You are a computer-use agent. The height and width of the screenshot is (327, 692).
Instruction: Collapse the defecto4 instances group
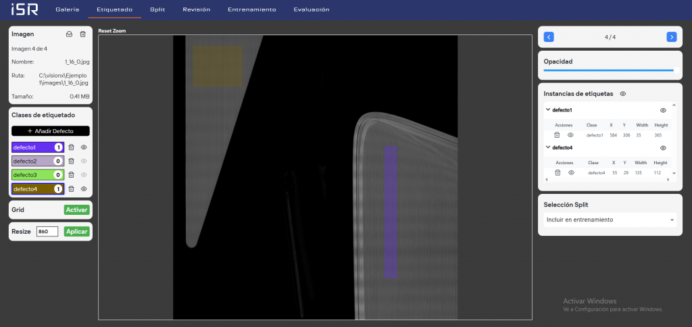[x=548, y=147]
